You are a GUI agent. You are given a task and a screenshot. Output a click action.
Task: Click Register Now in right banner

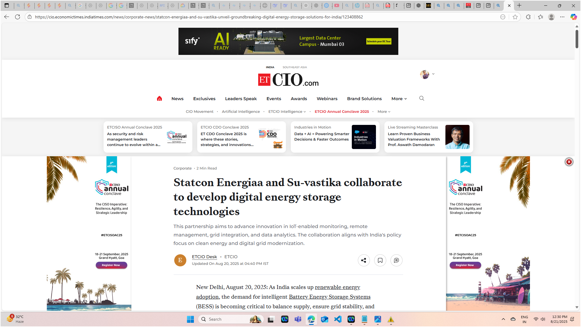point(465,265)
